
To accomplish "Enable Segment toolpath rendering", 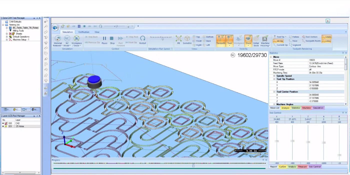I will [x=295, y=45].
